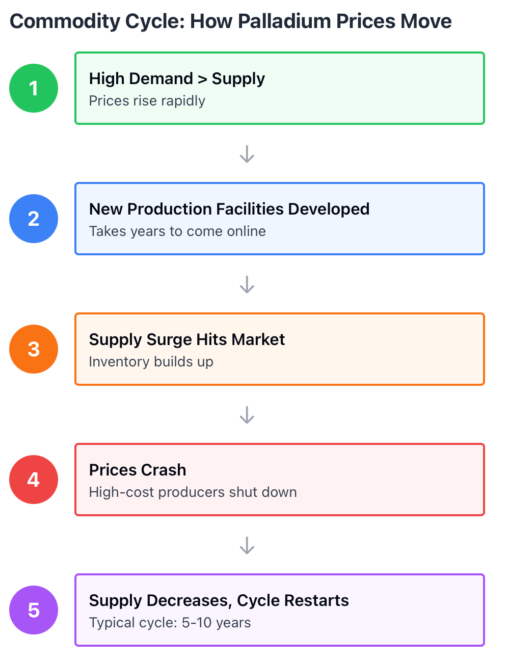Click the Typical cycle: 5-10 years text
The image size is (508, 661).
[170, 623]
